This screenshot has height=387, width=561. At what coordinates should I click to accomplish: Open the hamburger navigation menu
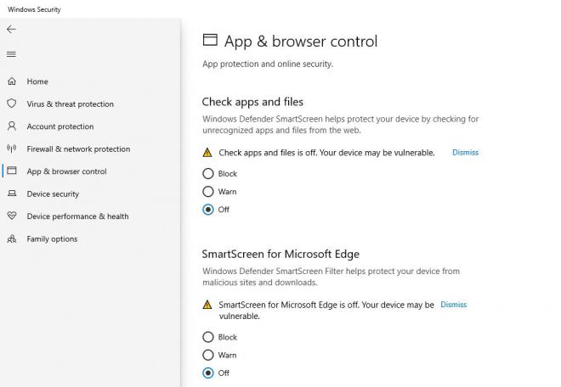click(11, 54)
